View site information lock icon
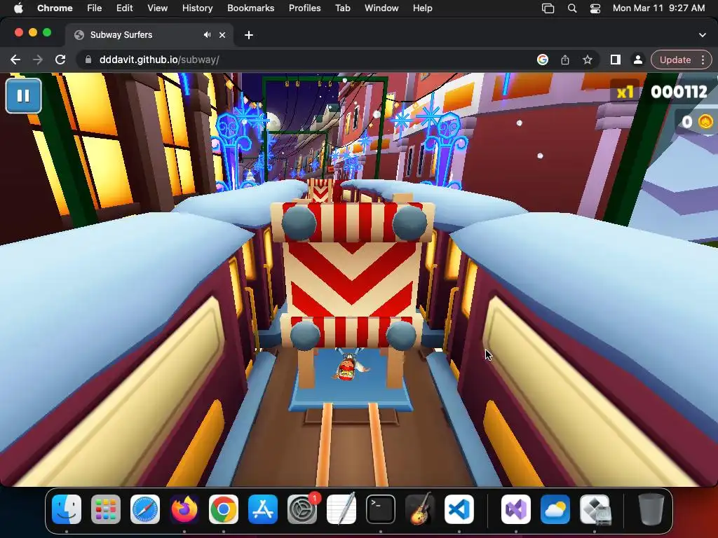This screenshot has width=718, height=538. [88, 60]
